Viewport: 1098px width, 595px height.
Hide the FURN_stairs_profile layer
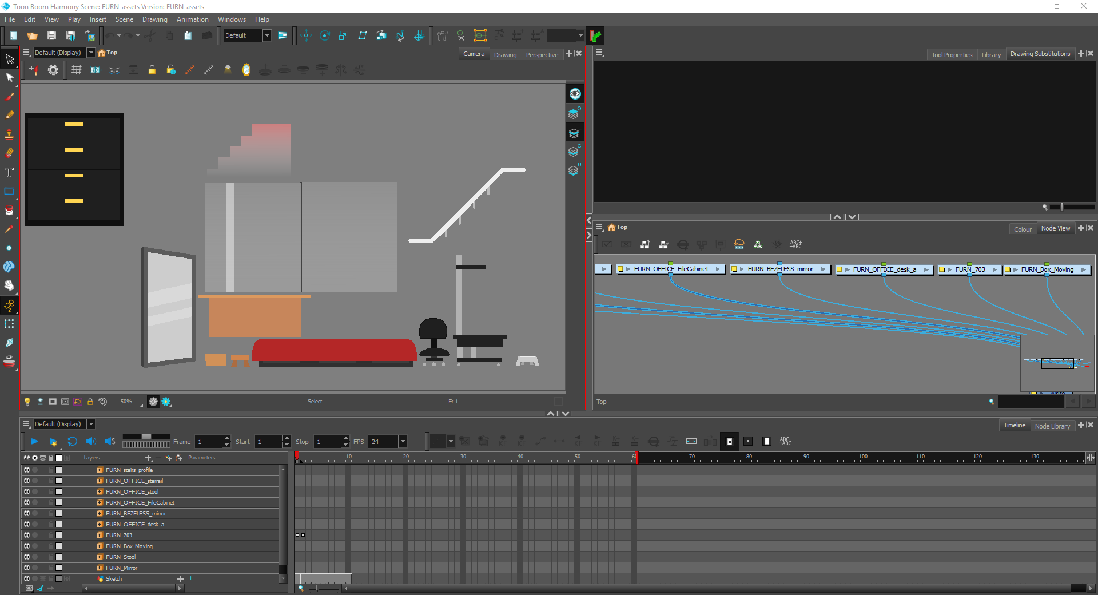[x=27, y=470]
